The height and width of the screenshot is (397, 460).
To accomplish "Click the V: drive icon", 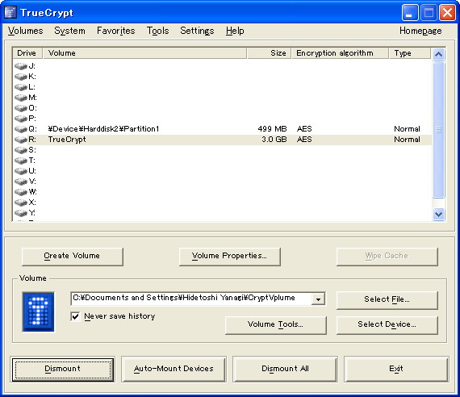I will [21, 182].
